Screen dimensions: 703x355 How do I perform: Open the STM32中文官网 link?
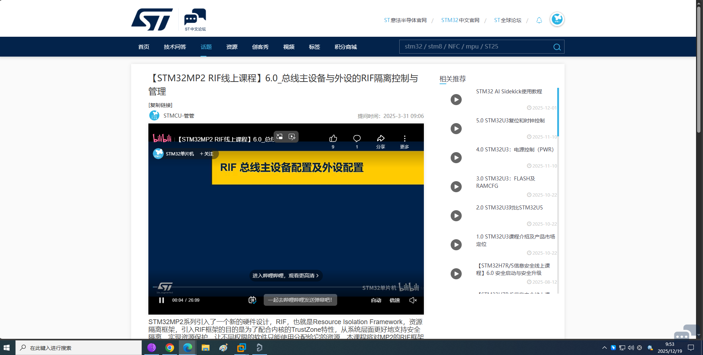coord(460,20)
